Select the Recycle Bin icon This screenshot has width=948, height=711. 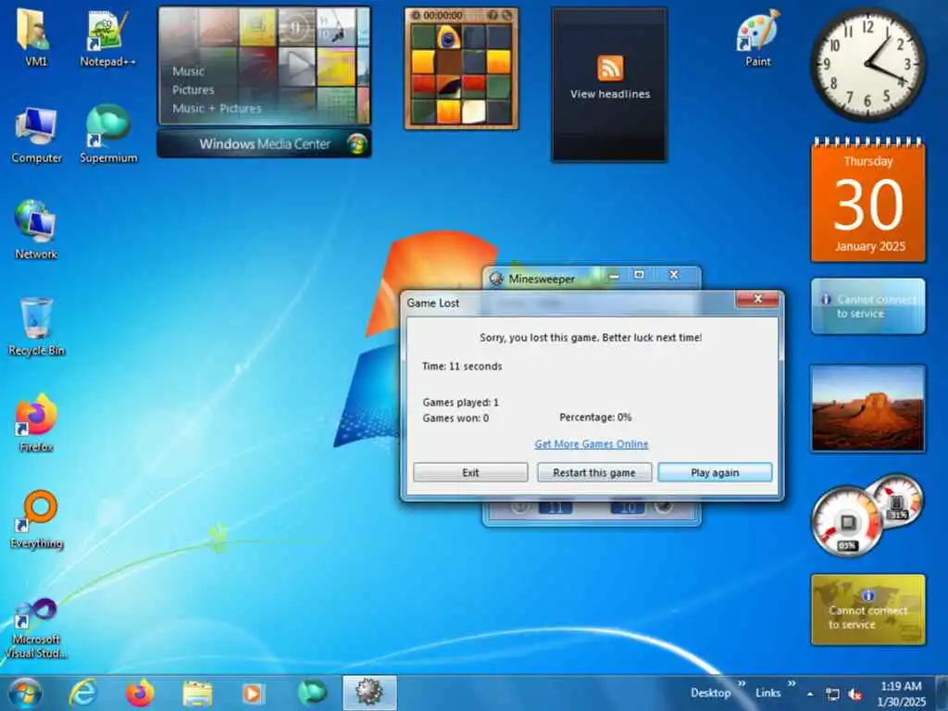(x=36, y=327)
